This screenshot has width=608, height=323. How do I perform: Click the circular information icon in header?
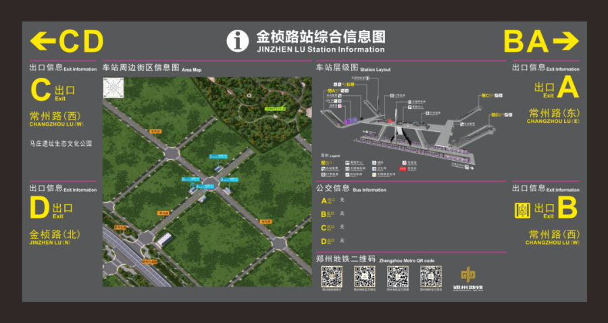[x=237, y=41]
